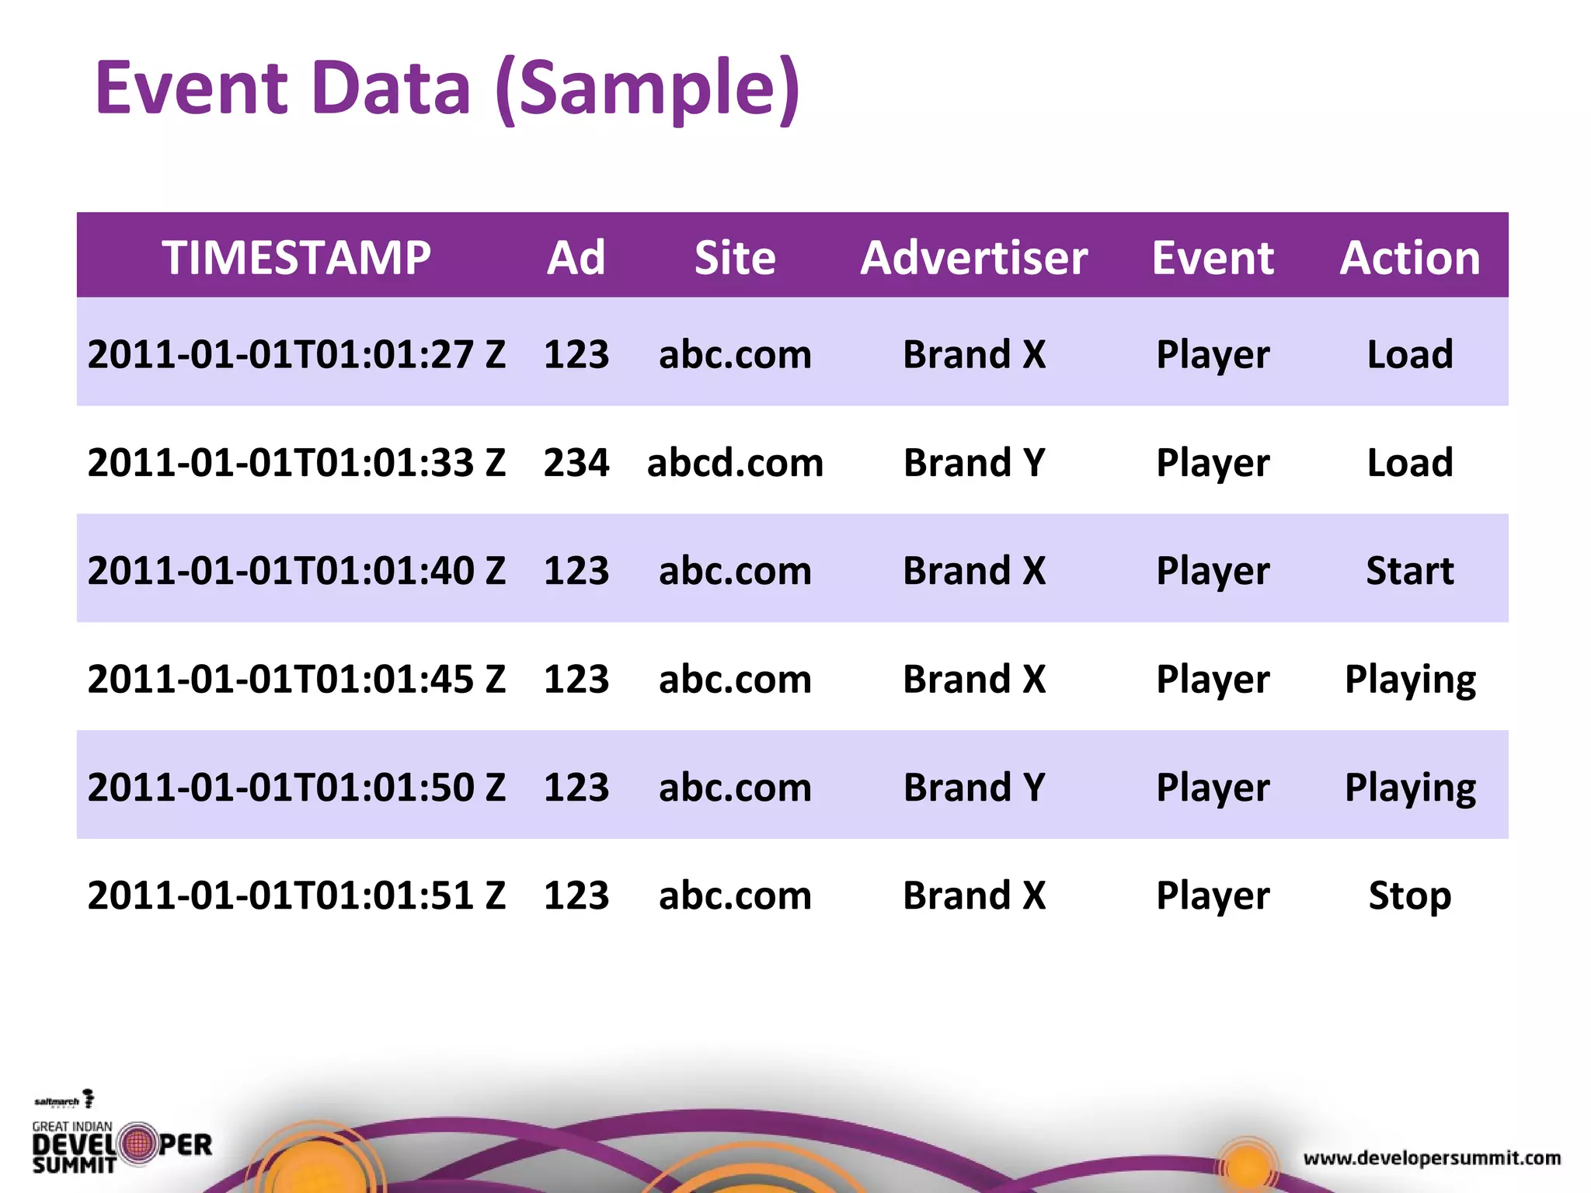This screenshot has height=1193, width=1591.
Task: Click Ad 123 in the 01:01:27 row
Action: [576, 354]
